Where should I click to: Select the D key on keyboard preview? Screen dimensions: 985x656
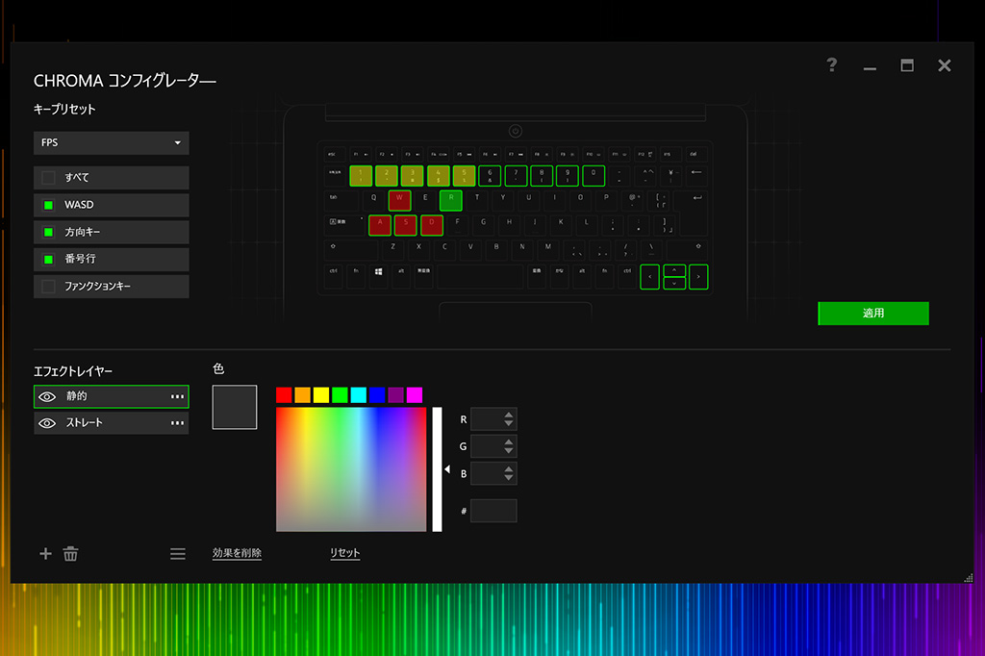[432, 225]
